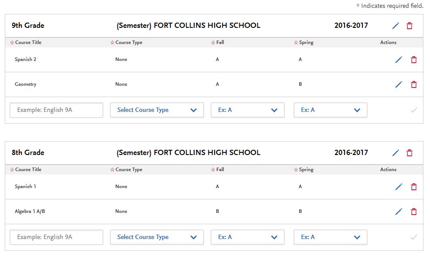Screen dimensions: 430x256
Task: Edit the Spanish 2 course row
Action: pos(399,60)
